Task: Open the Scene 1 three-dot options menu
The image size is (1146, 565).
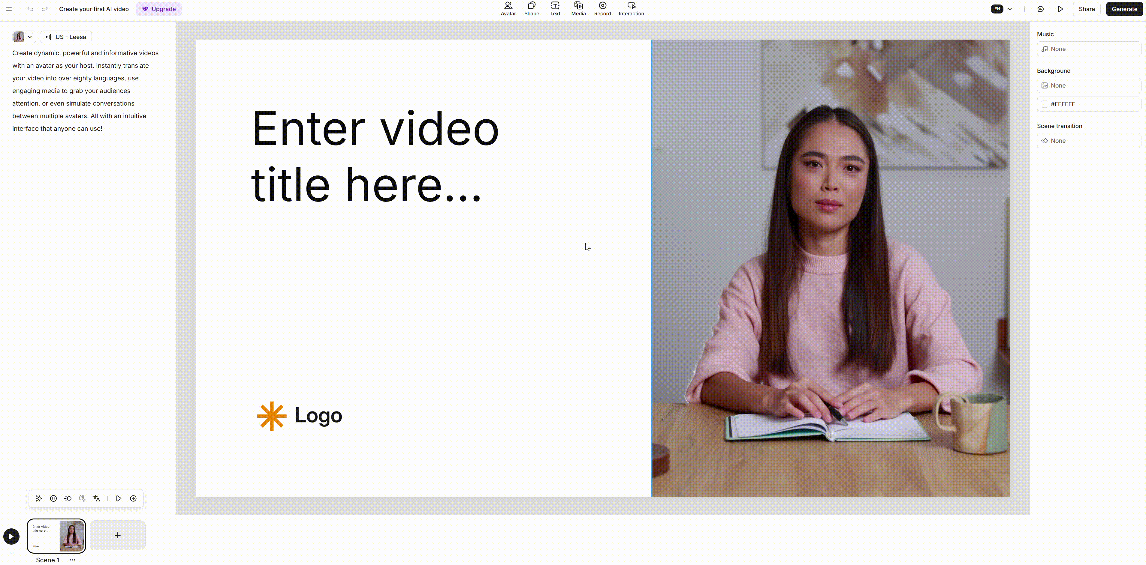Action: [x=72, y=560]
